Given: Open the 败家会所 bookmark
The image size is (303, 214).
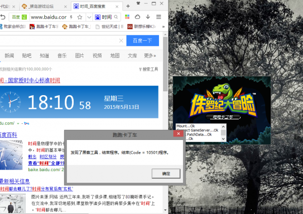Looking at the screenshot, I should tap(13, 27).
